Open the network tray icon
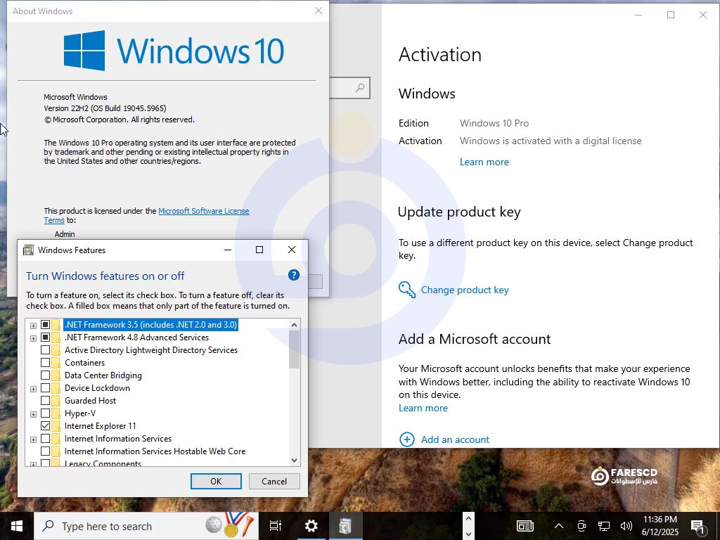The image size is (720, 540). click(604, 526)
